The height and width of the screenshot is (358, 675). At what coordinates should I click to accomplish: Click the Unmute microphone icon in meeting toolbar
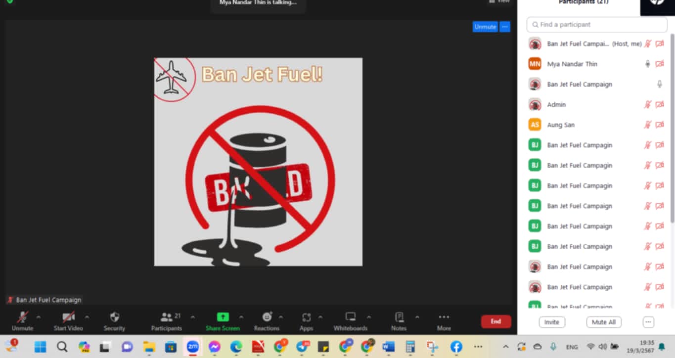[22, 317]
